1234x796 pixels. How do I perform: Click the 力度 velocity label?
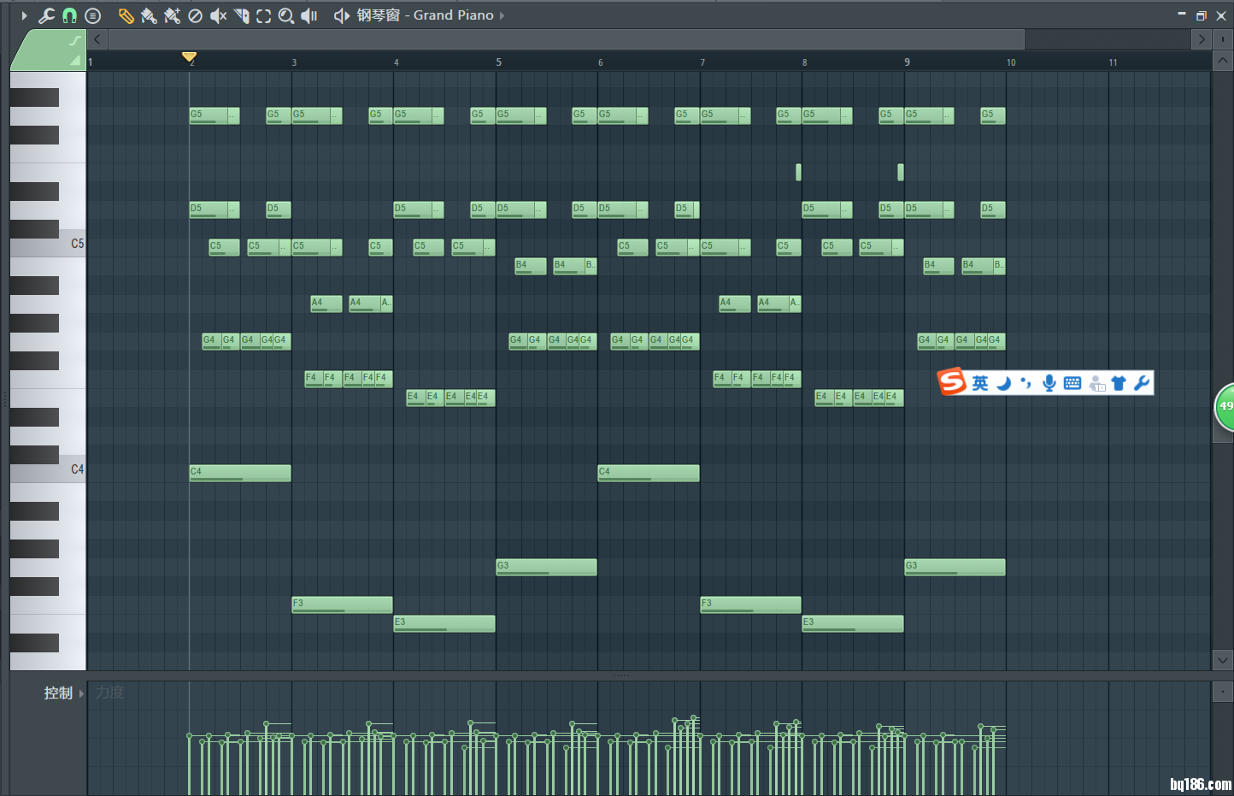tap(109, 693)
